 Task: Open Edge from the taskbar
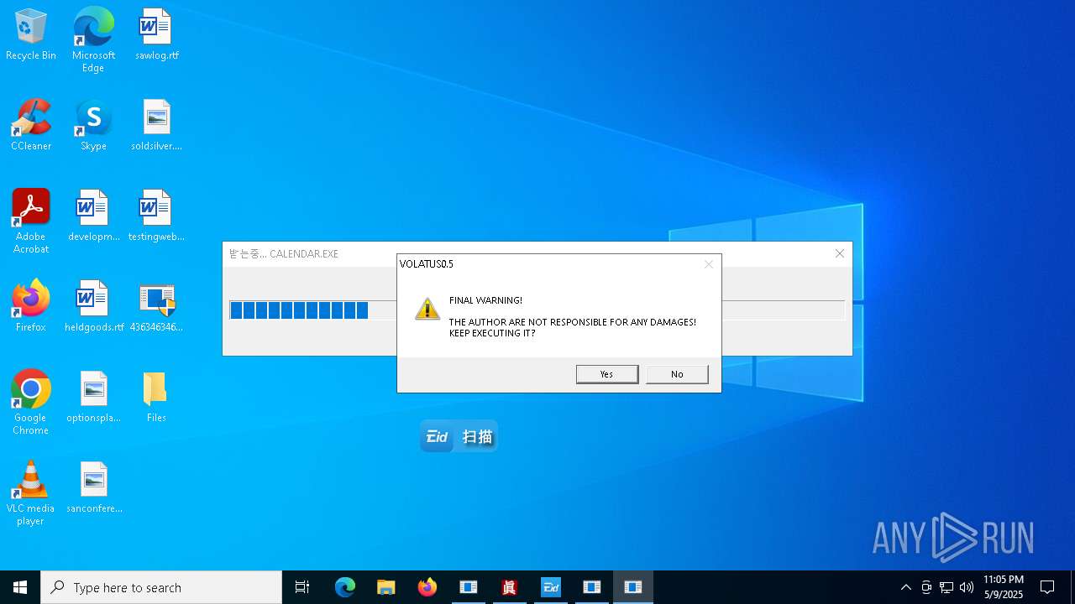pos(345,587)
